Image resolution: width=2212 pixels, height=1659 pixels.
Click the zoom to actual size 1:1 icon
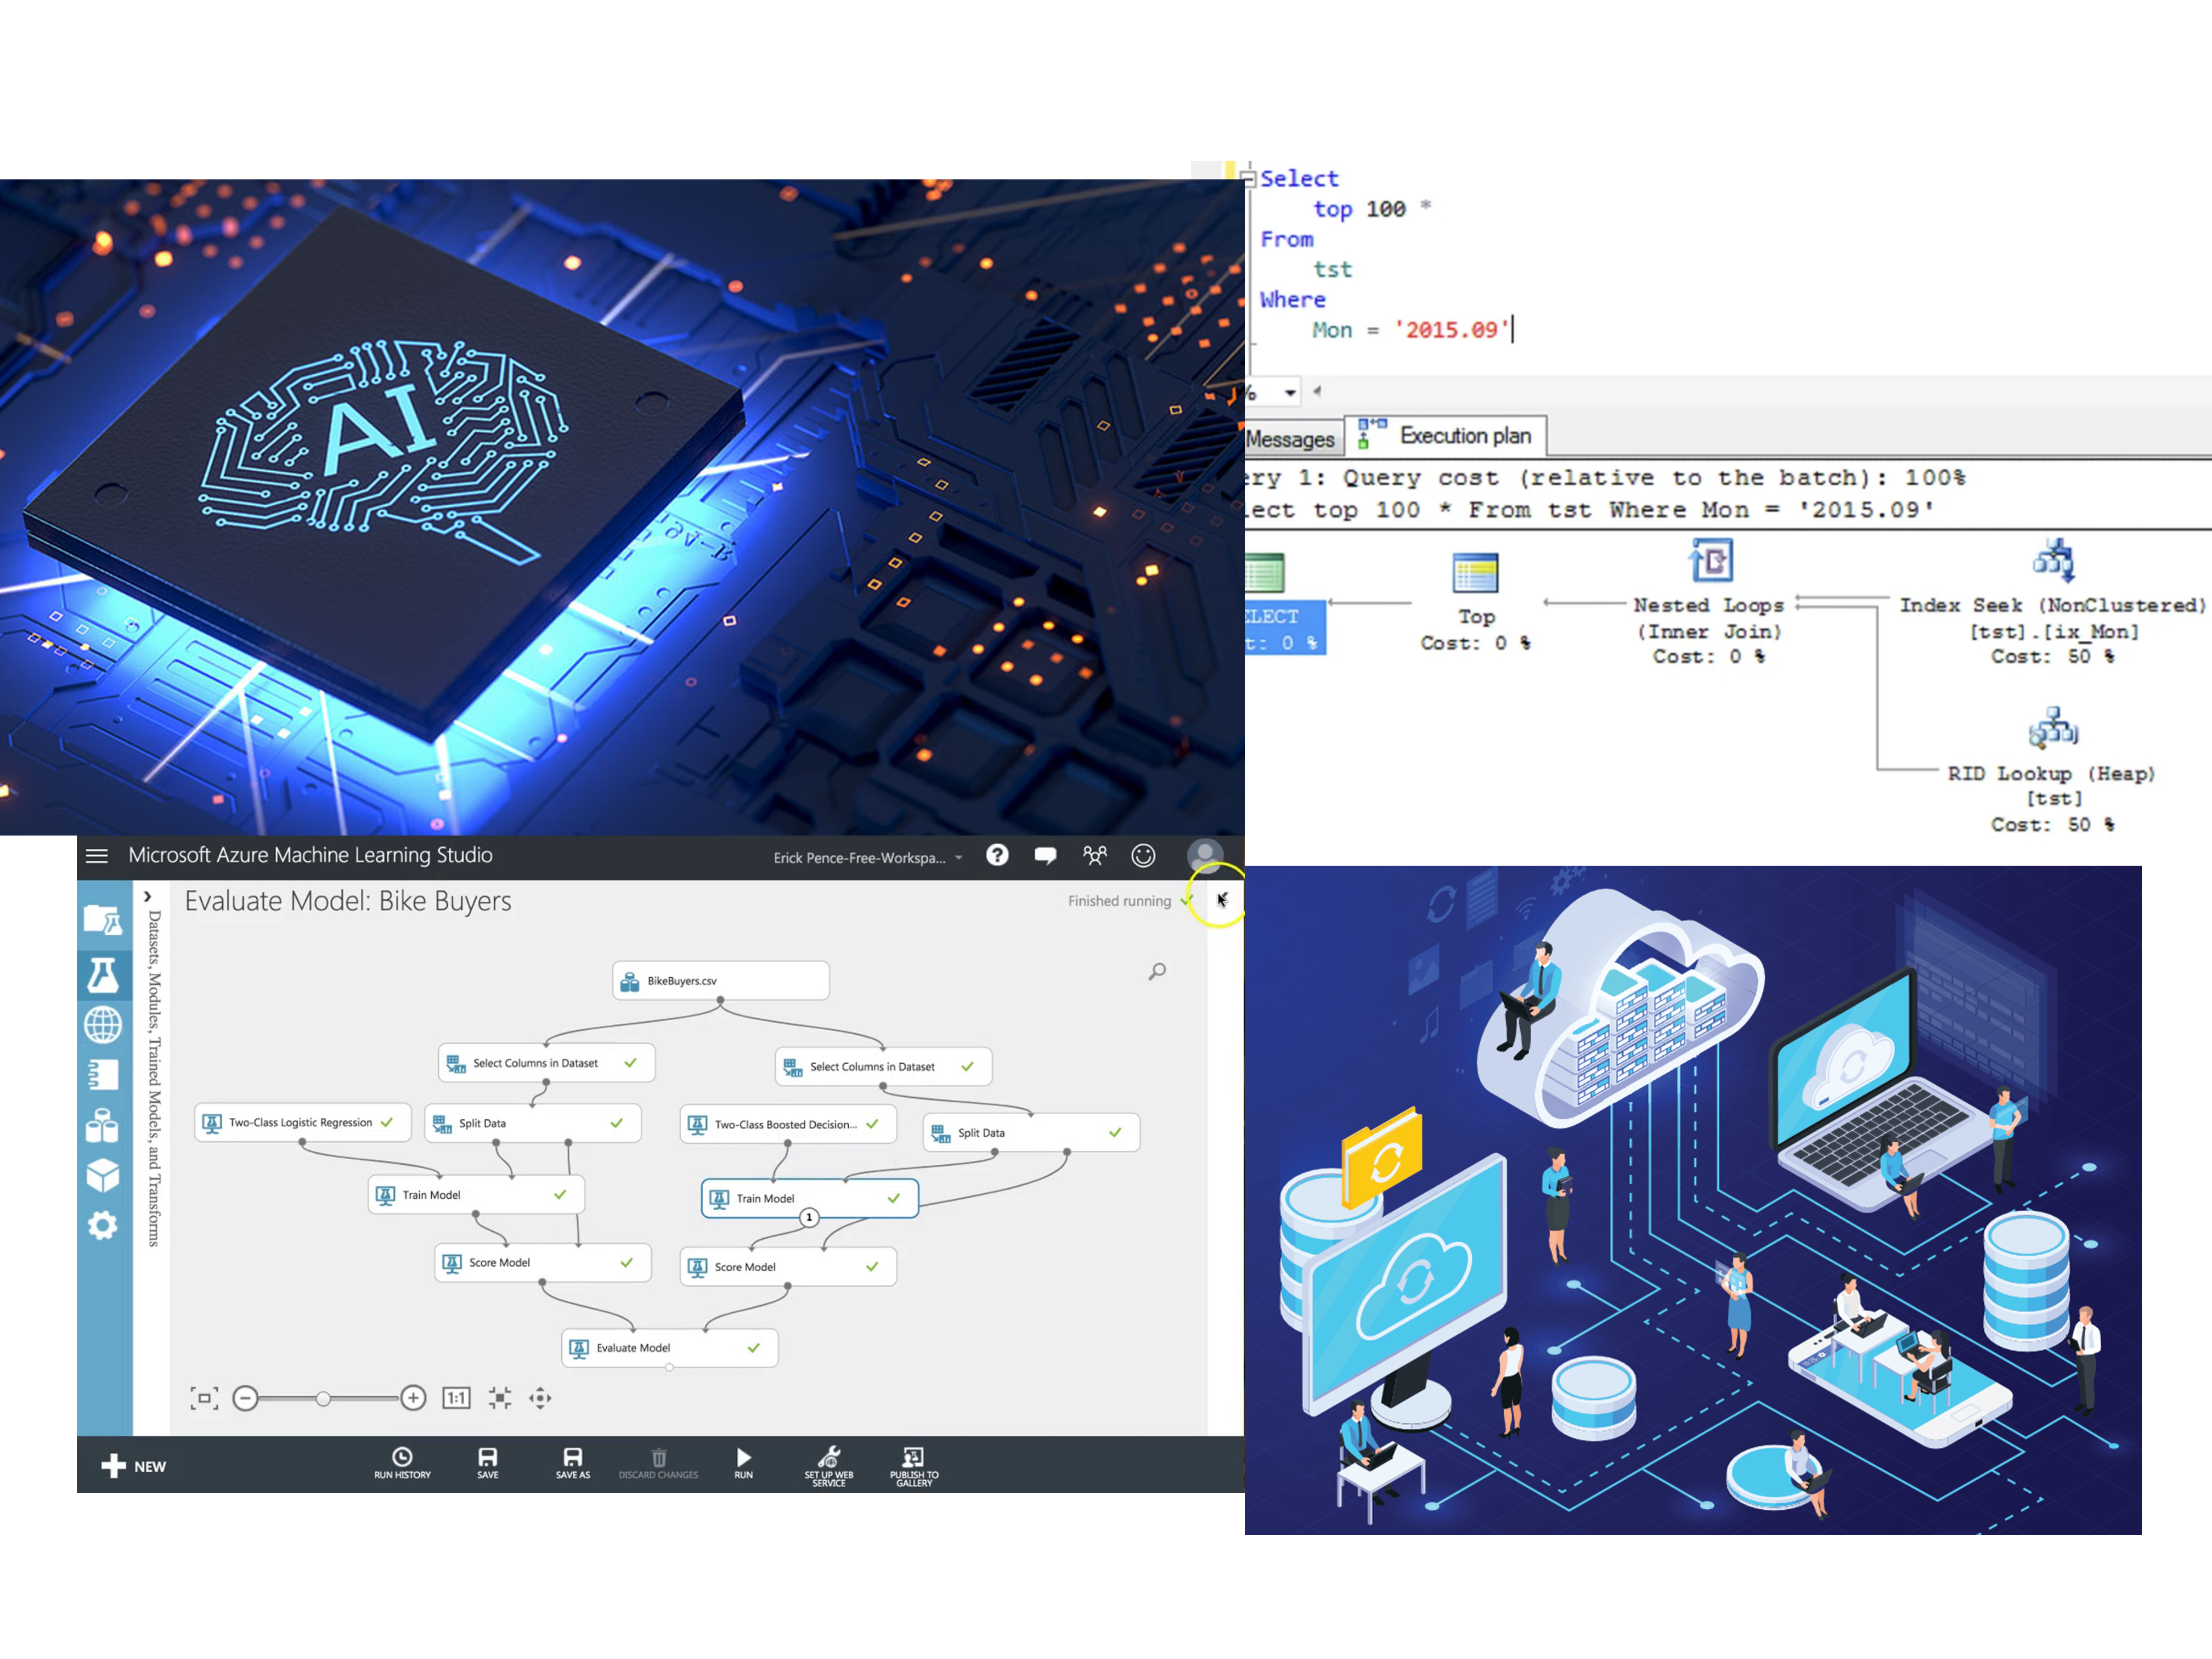[456, 1398]
